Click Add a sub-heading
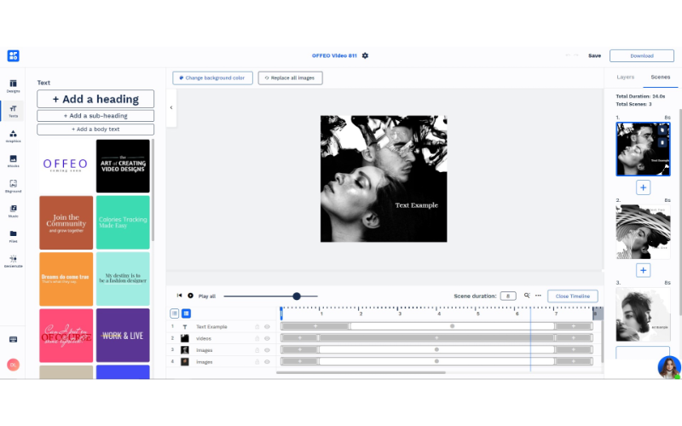Screen dimensions: 682x426 click(x=95, y=116)
